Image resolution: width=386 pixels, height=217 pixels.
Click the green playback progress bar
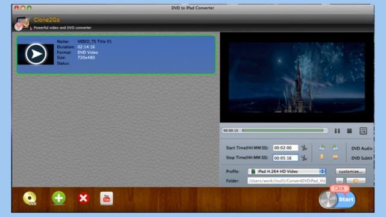point(283,131)
